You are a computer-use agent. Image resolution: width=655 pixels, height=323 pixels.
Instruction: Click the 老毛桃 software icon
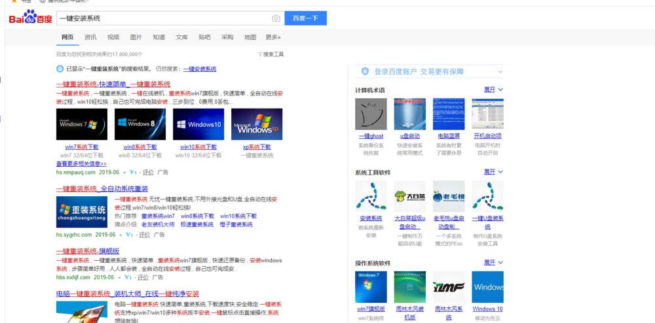click(449, 196)
